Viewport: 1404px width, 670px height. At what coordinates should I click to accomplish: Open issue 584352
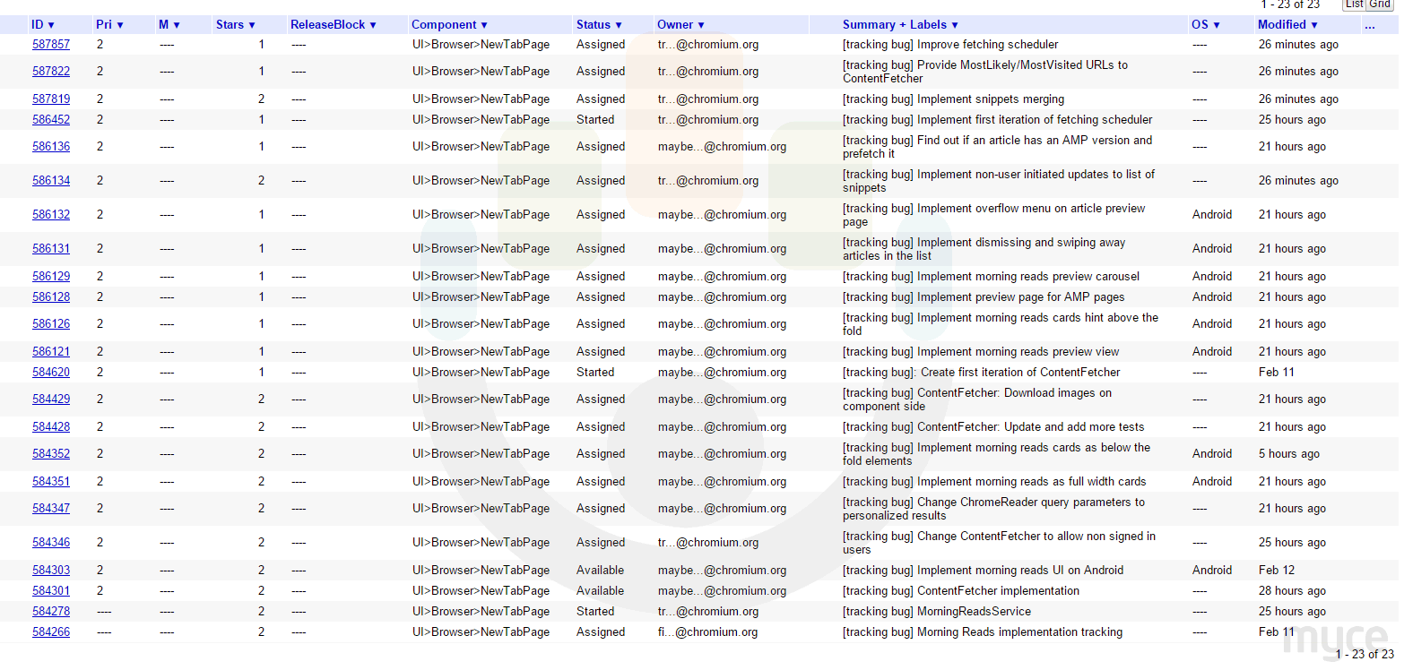pyautogui.click(x=51, y=454)
